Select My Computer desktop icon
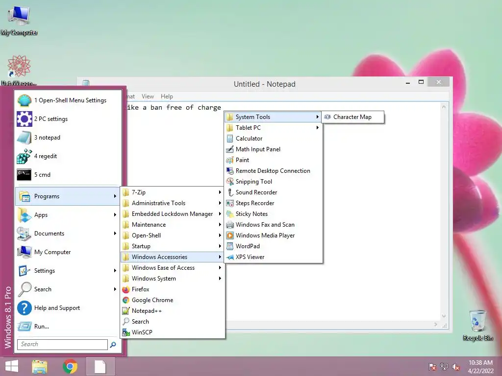The height and width of the screenshot is (376, 502). 19,21
